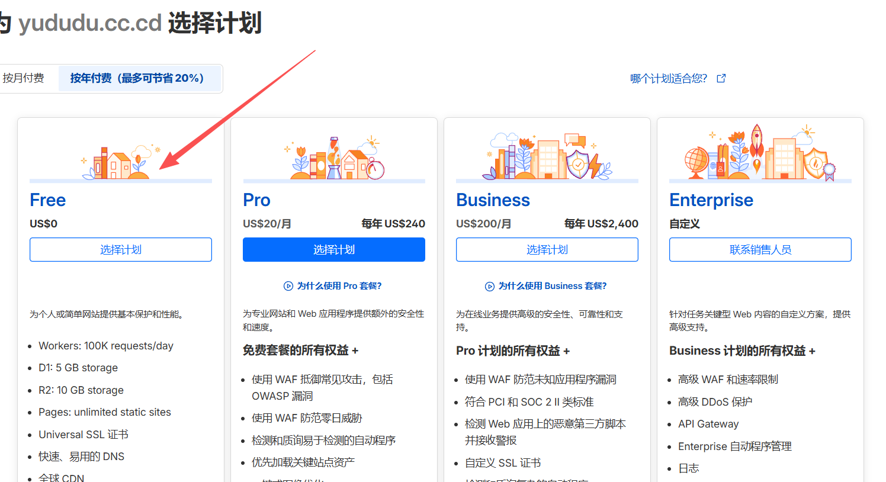Screen dimensions: 886x482
Task: Click the Pro plan heading
Action: coord(256,200)
